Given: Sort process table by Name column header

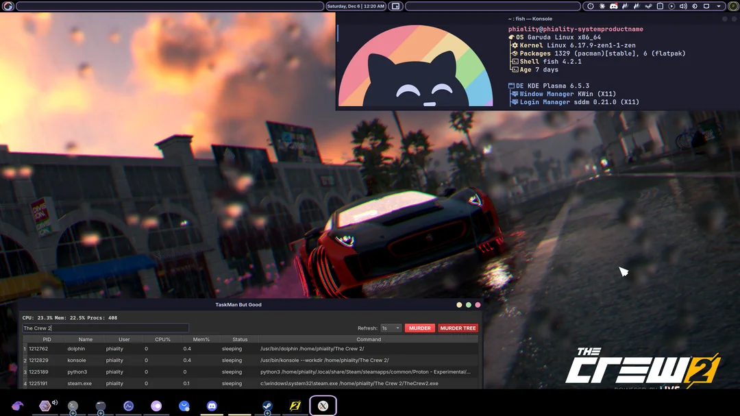Looking at the screenshot, I should point(86,339).
